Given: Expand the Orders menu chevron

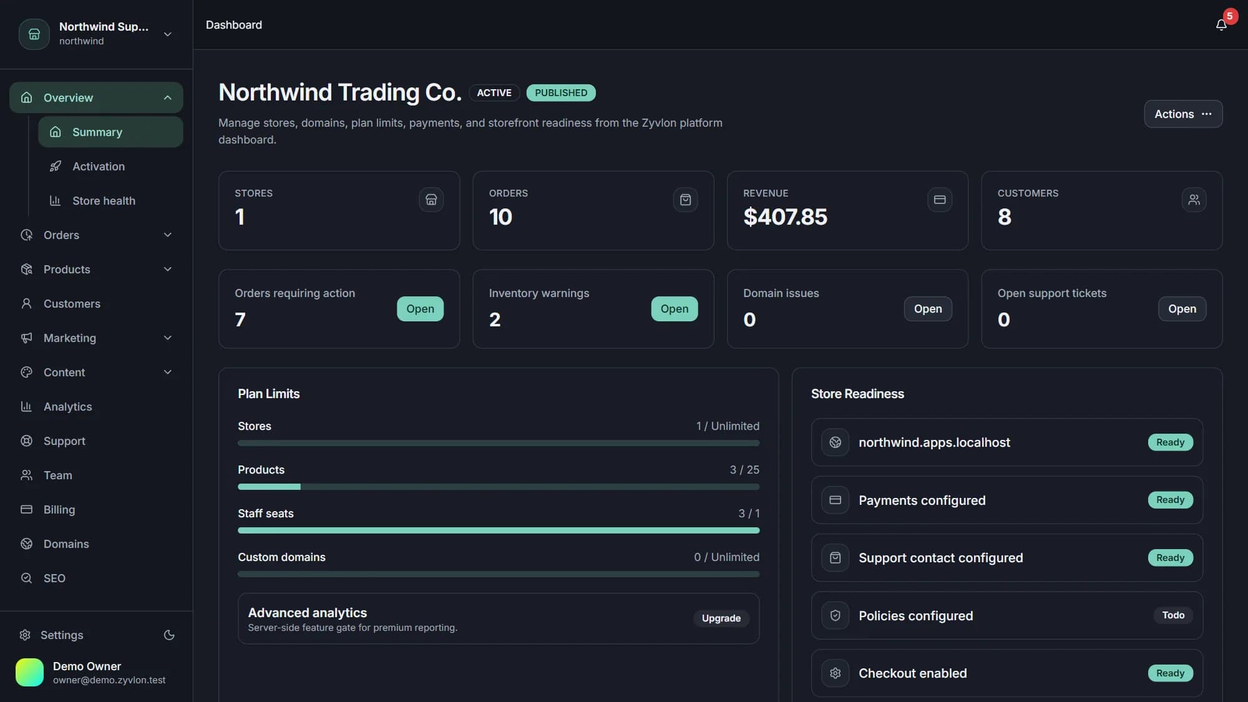Looking at the screenshot, I should coord(167,235).
